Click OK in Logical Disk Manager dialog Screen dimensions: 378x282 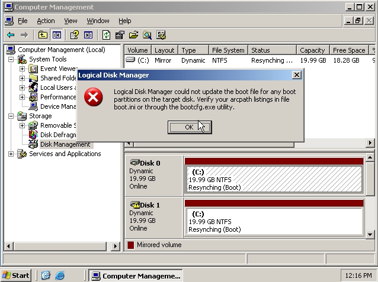click(x=190, y=127)
